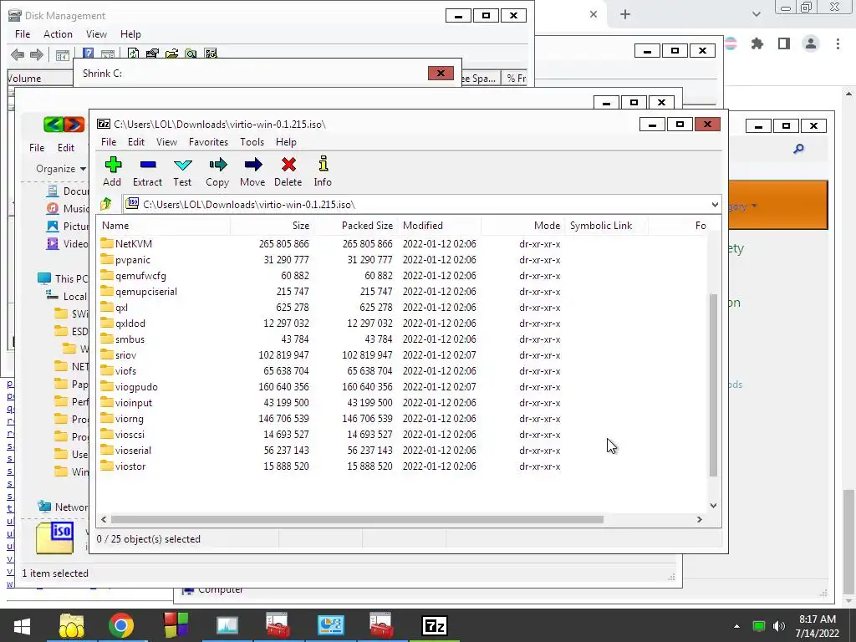Viewport: 856px width, 642px height.
Task: Open Disk Management File menu
Action: [x=23, y=33]
